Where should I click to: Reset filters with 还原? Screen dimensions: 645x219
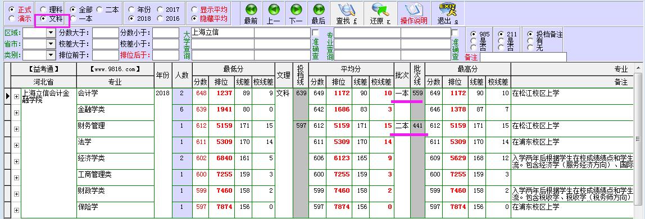click(380, 13)
